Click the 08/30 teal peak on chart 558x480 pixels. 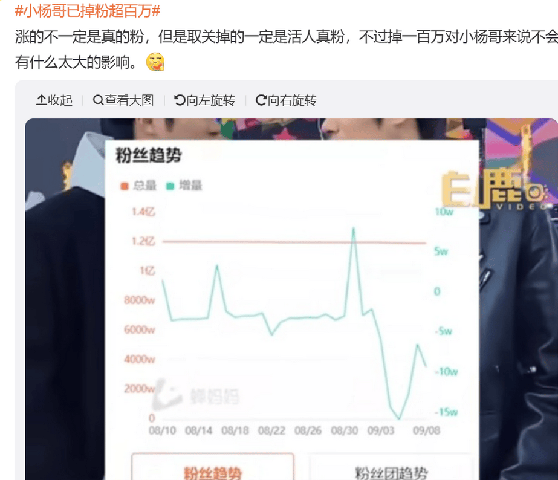tap(354, 228)
